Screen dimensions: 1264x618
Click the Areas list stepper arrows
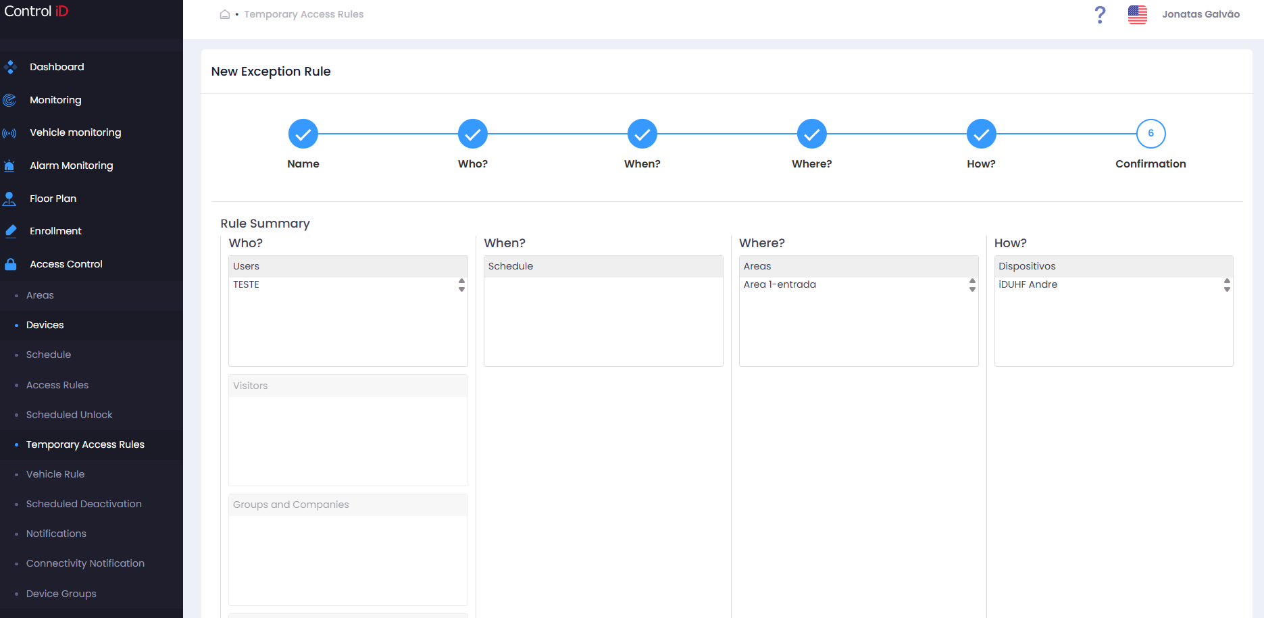click(972, 285)
